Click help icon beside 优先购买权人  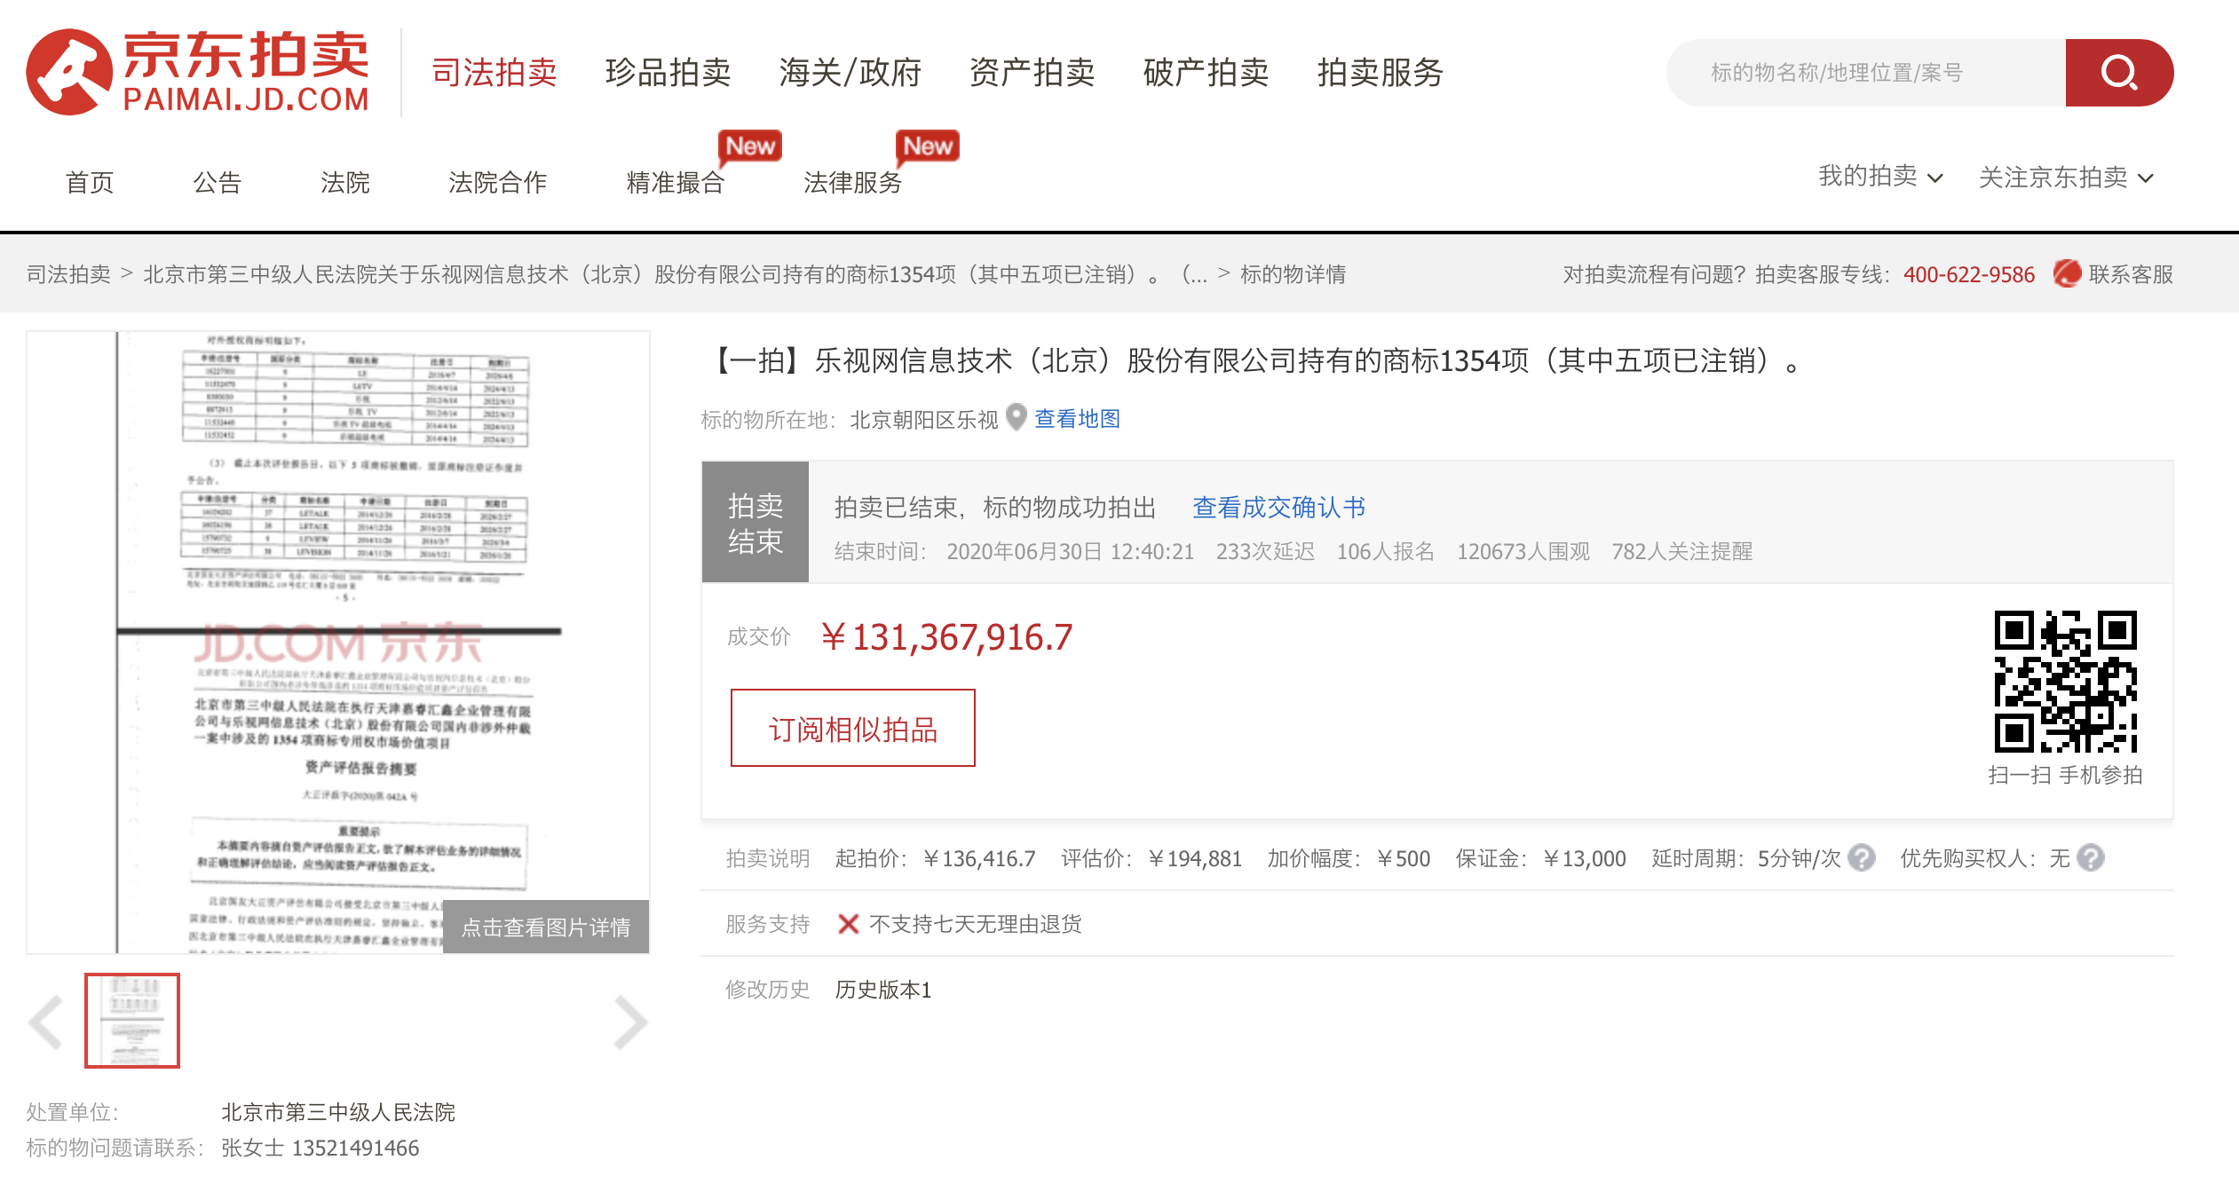click(2091, 858)
